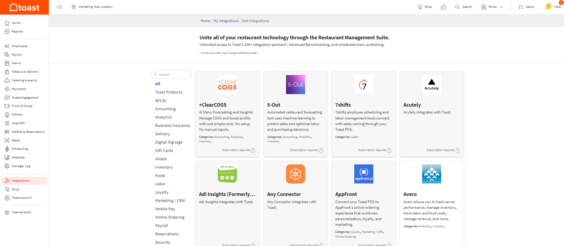Collapse the sidebar navigation menu icon
This screenshot has width=564, height=246.
60,7
